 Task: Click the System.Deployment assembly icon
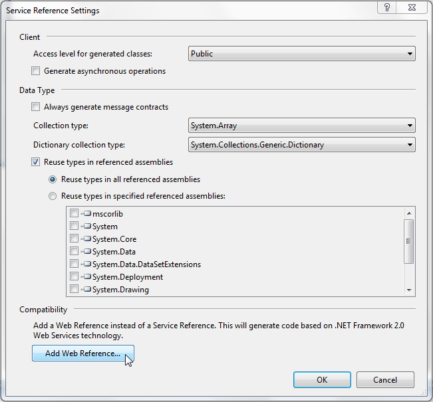coord(86,277)
